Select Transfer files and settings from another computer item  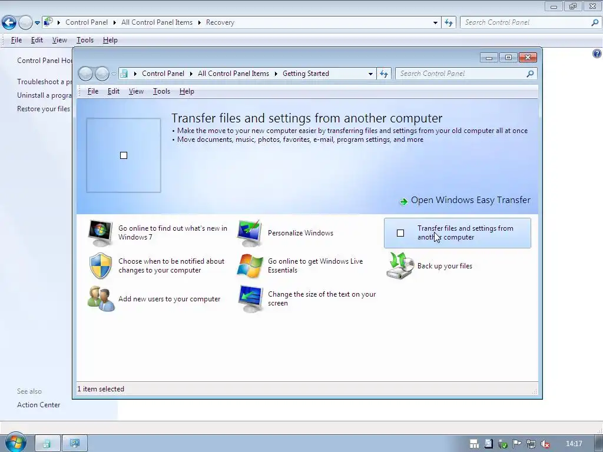pos(457,233)
